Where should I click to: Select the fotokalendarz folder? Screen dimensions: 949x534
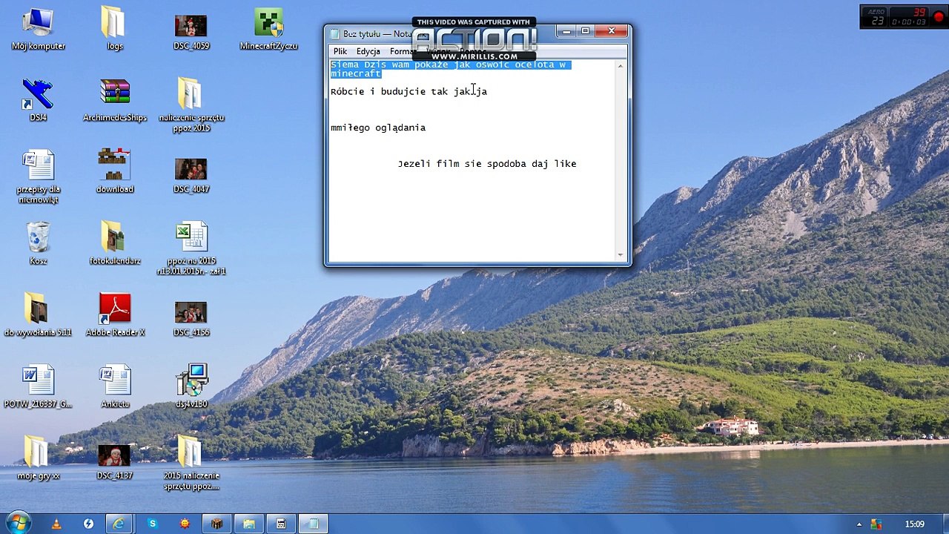point(114,243)
